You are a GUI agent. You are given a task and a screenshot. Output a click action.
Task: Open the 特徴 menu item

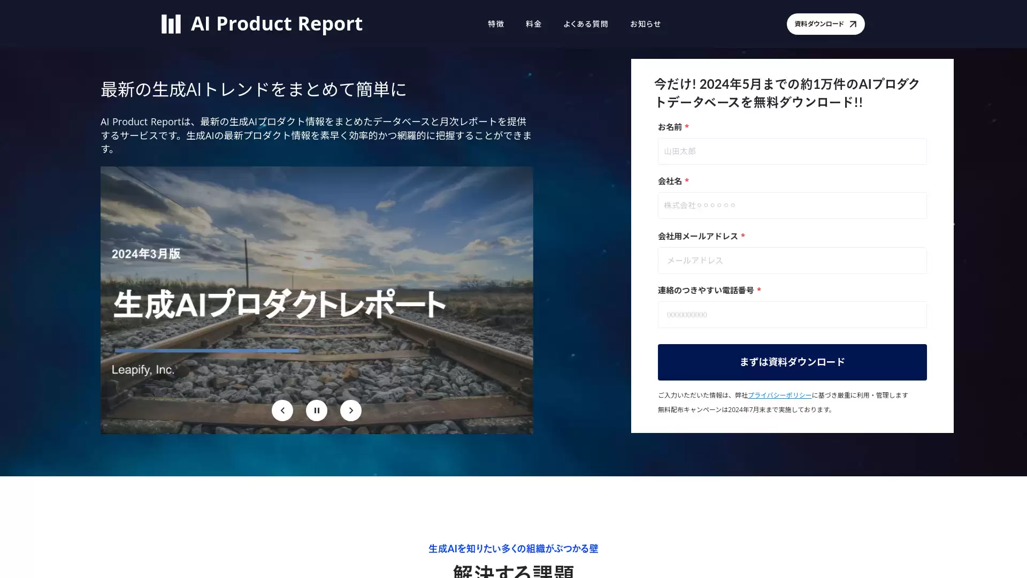[496, 24]
